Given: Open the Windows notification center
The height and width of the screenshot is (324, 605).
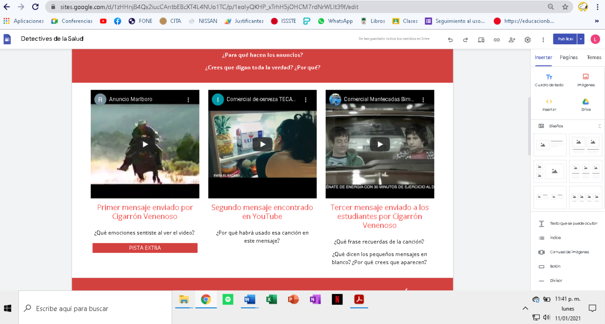Looking at the screenshot, I should tap(592, 308).
